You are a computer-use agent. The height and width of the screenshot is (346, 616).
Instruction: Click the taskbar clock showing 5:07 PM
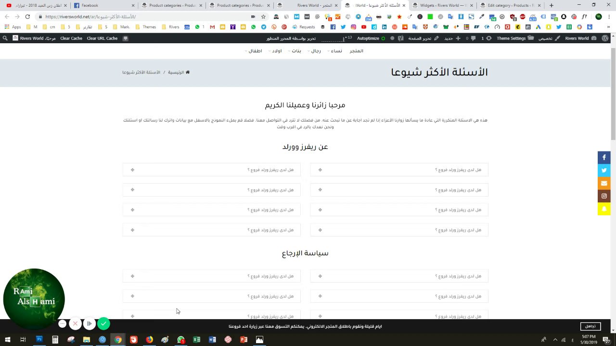(x=589, y=339)
